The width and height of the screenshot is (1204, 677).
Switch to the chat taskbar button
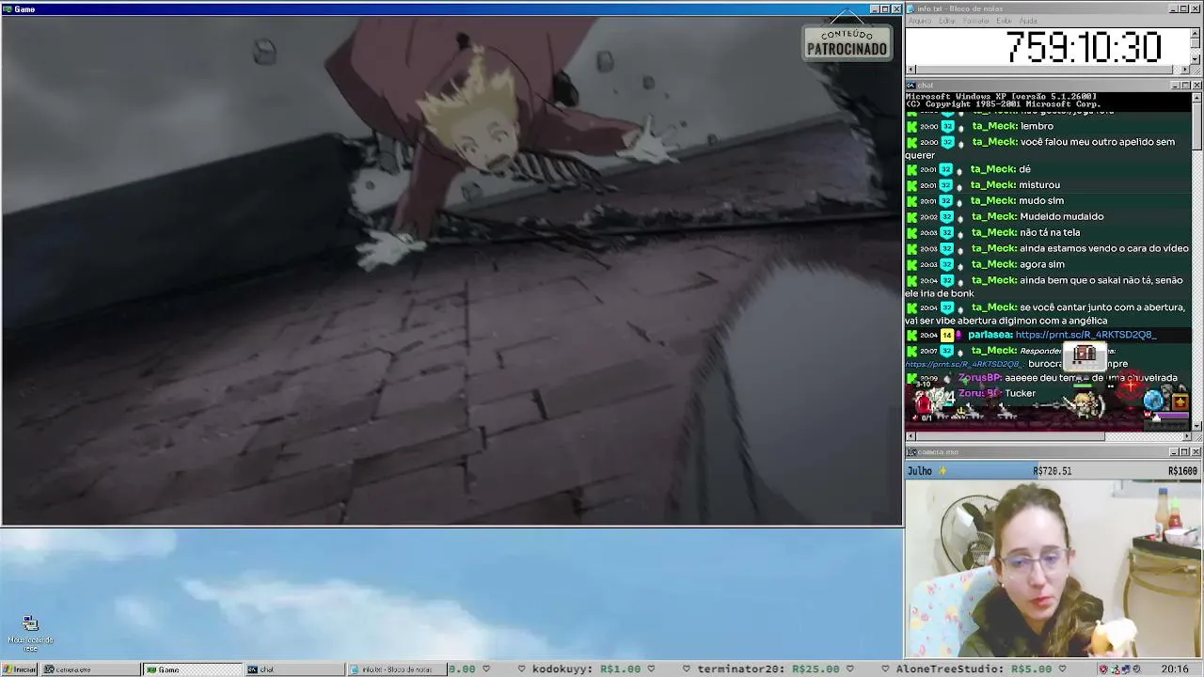click(x=293, y=669)
